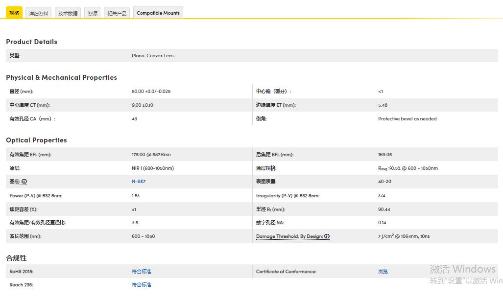
Task: Click the Optical Properties heading
Action: (36, 140)
